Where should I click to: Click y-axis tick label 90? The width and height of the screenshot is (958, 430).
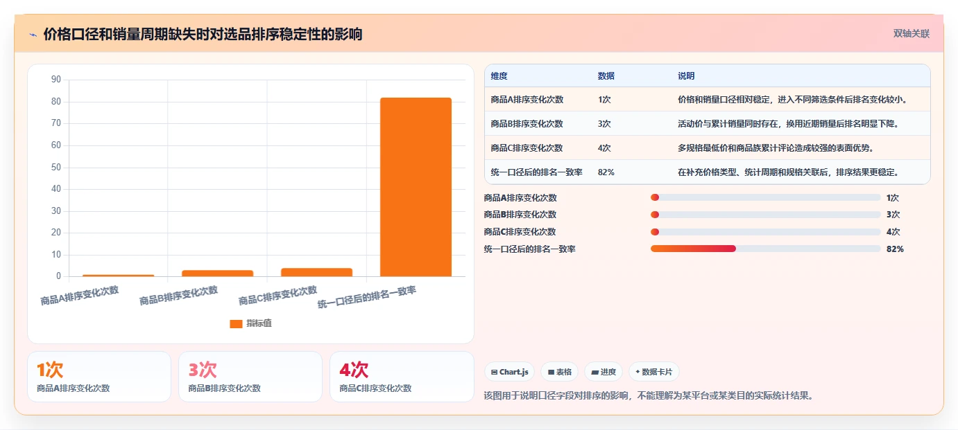point(56,80)
